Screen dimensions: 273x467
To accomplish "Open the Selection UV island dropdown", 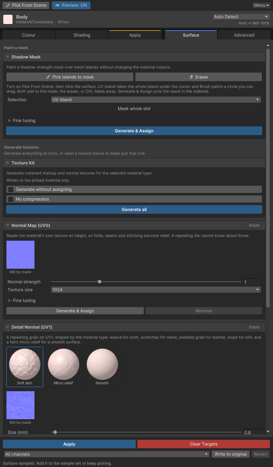I will point(156,100).
